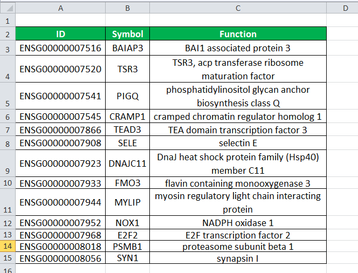Select column C header

pos(238,8)
